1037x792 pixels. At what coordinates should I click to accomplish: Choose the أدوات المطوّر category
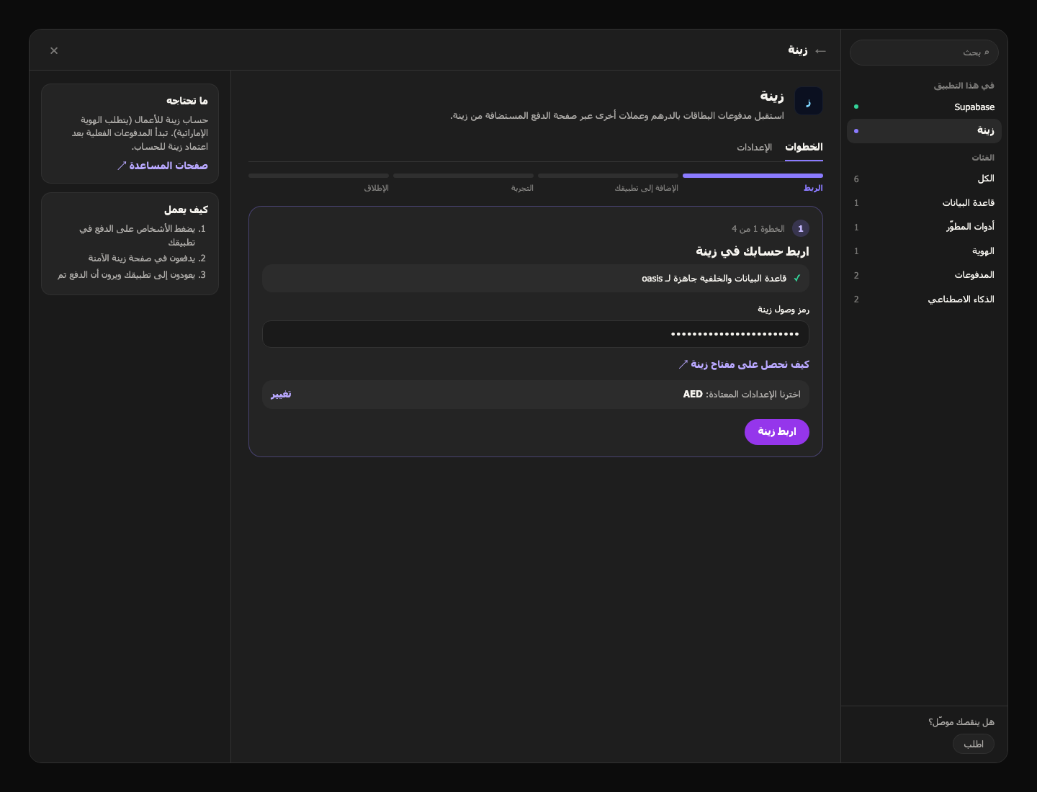[924, 227]
